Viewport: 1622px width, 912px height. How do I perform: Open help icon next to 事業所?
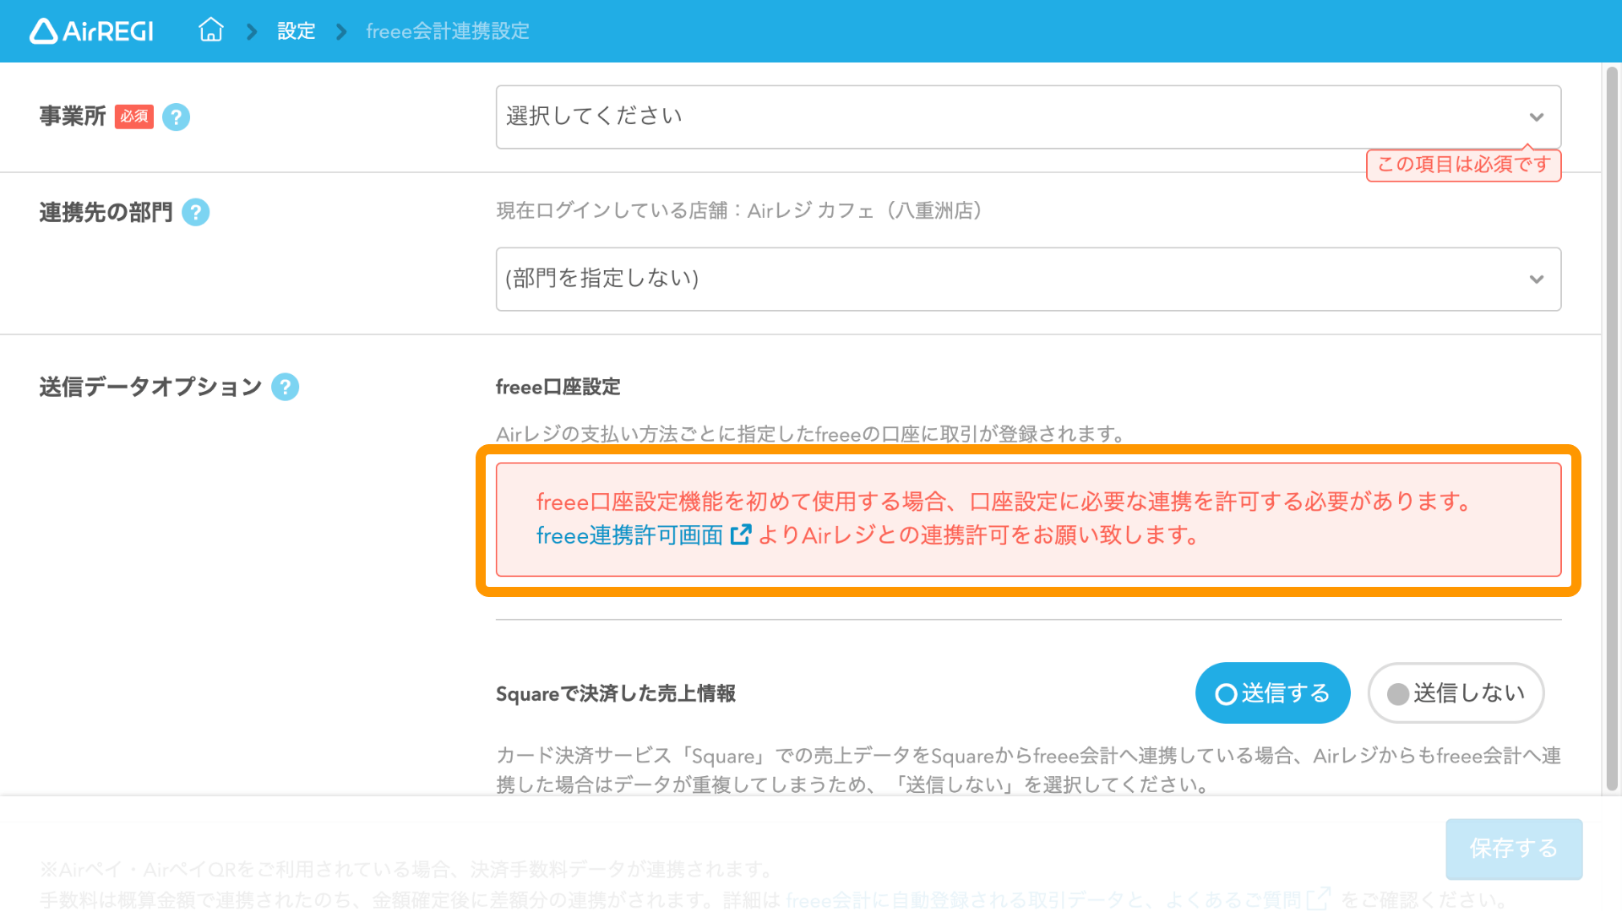[176, 117]
